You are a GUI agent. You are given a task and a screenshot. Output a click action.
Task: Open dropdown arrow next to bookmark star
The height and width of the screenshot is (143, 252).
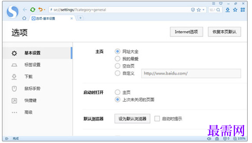tap(204, 10)
